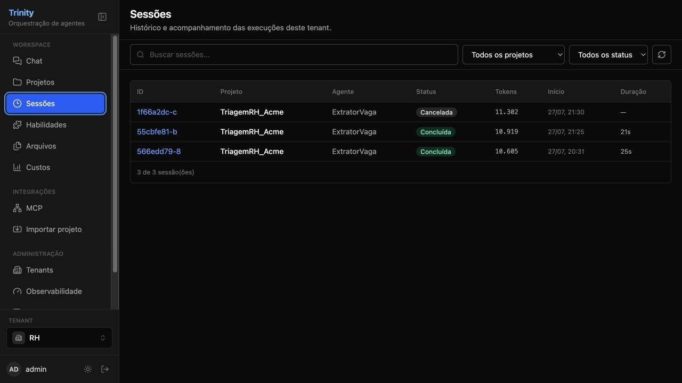Click token count 11.302
The height and width of the screenshot is (383, 682).
pos(507,112)
